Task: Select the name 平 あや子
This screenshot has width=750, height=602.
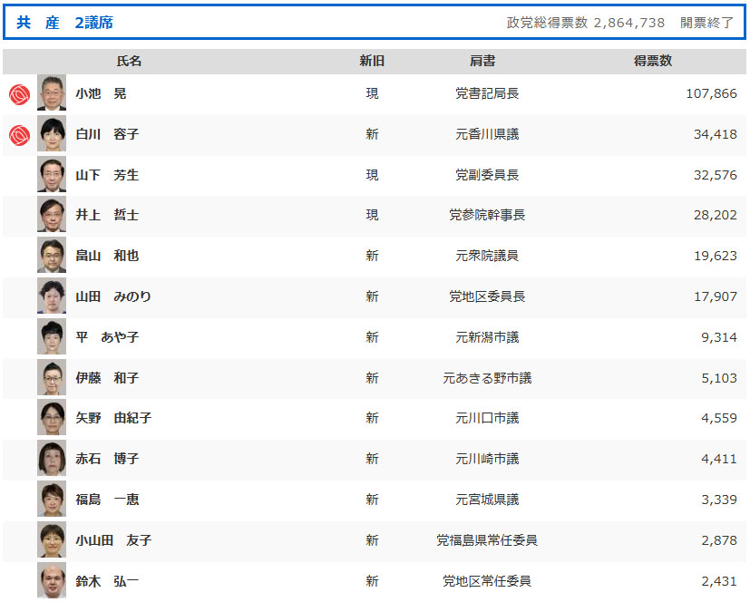Action: pyautogui.click(x=107, y=336)
